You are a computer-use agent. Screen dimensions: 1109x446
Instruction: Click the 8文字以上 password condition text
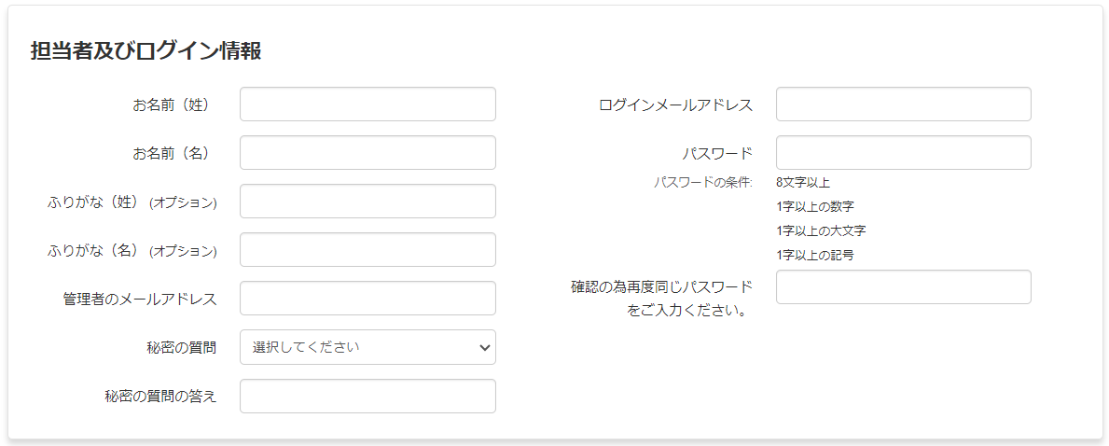coord(803,182)
